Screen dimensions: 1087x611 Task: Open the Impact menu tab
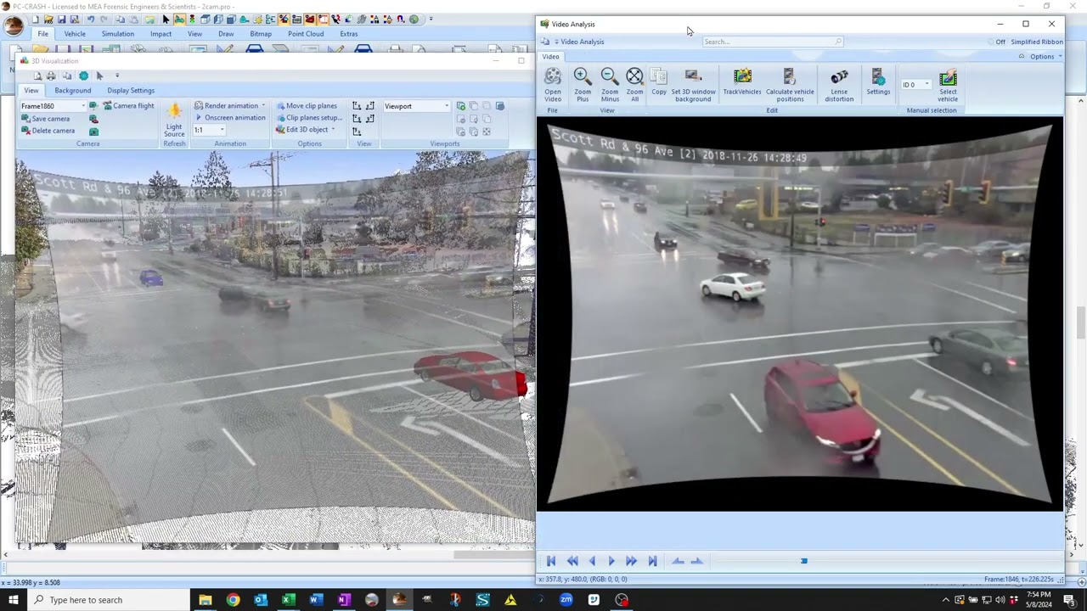click(161, 34)
